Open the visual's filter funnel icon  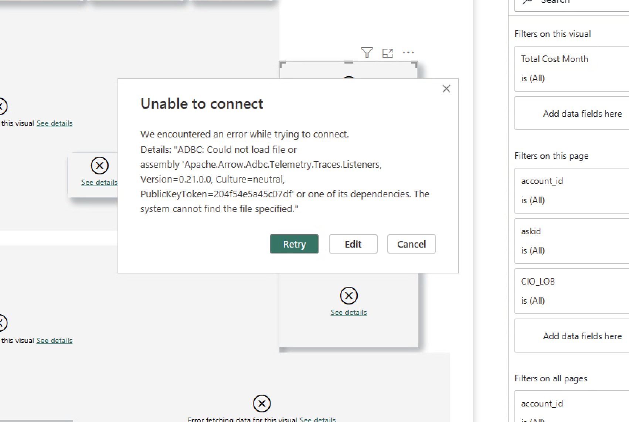point(367,52)
